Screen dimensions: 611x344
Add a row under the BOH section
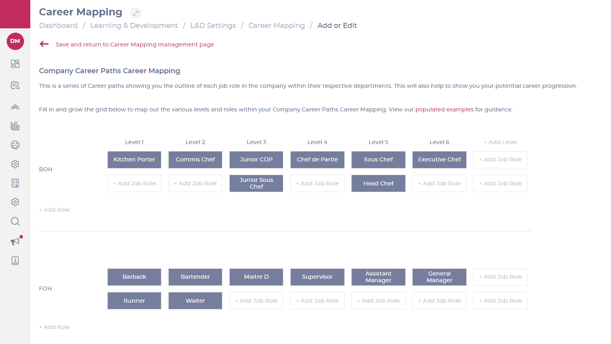[54, 210]
